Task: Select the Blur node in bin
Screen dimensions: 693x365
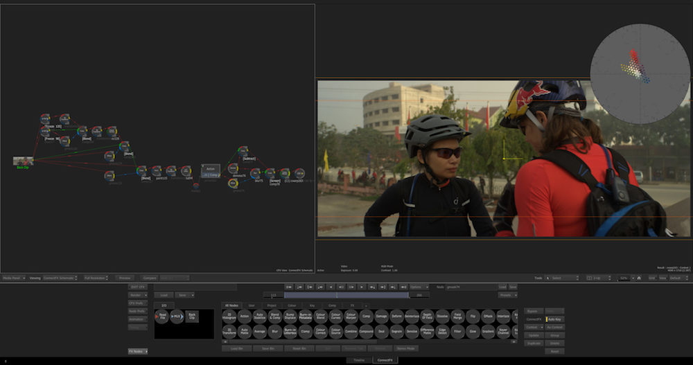Action: tap(275, 331)
